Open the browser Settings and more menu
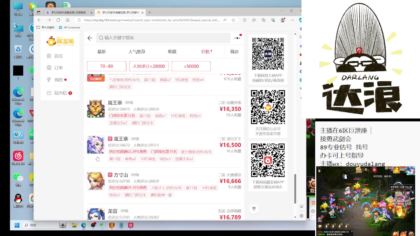 pos(292,20)
